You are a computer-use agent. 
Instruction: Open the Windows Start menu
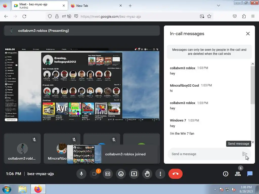coord(7,189)
